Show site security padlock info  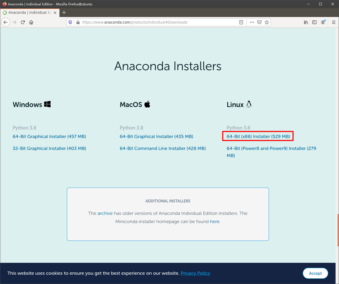[78, 22]
